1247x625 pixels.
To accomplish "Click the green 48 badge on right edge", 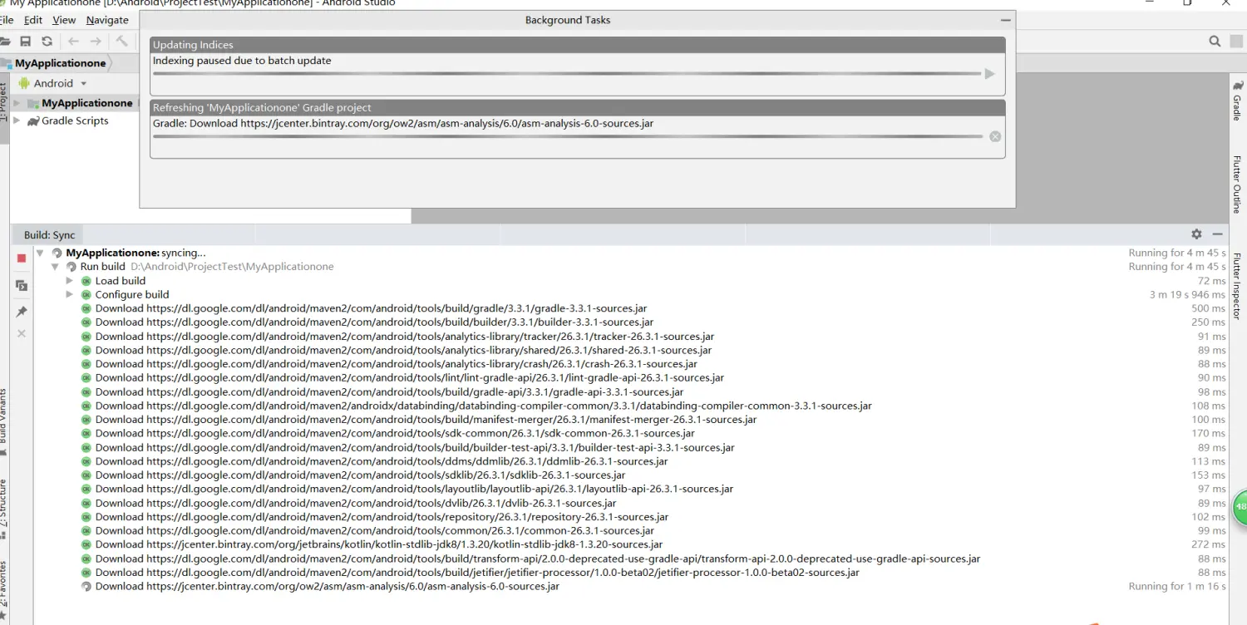I will click(1240, 506).
